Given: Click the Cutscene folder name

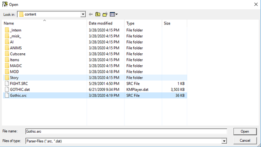Looking at the screenshot, I should (18, 54).
